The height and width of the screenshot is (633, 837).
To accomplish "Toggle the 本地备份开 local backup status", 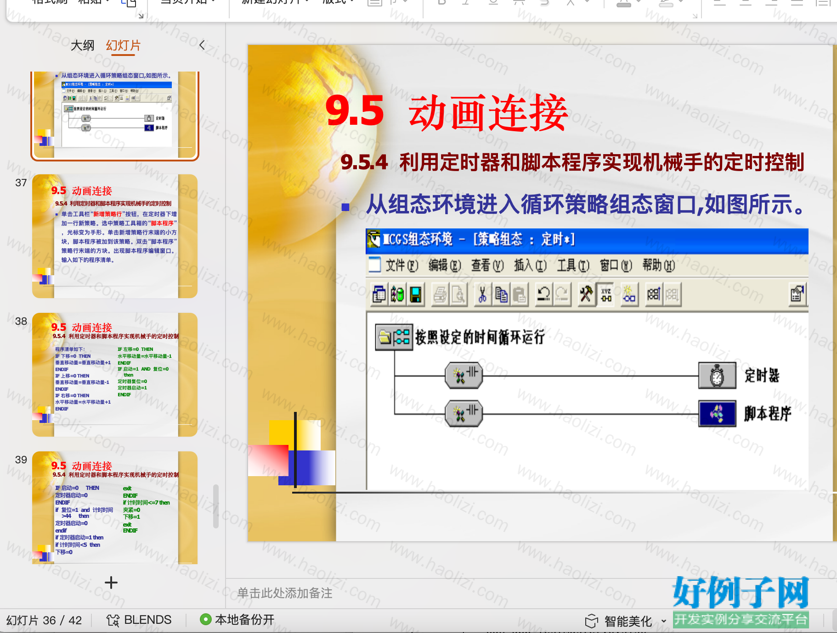I will click(237, 620).
